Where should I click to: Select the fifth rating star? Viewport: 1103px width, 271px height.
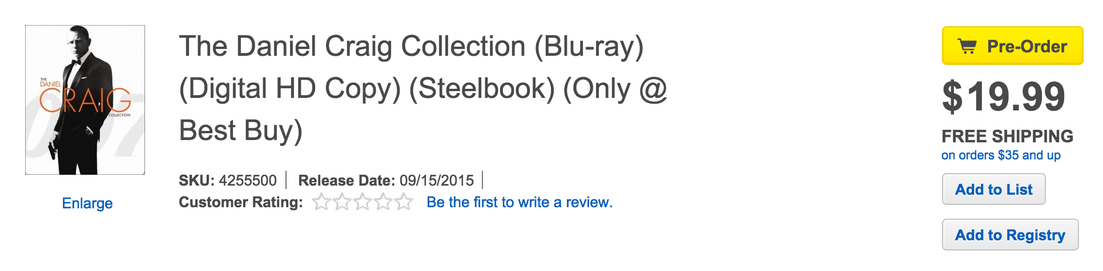(404, 202)
